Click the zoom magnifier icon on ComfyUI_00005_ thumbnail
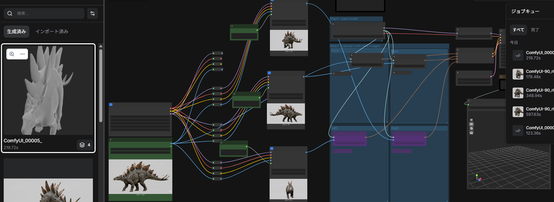The image size is (554, 202). [x=12, y=54]
